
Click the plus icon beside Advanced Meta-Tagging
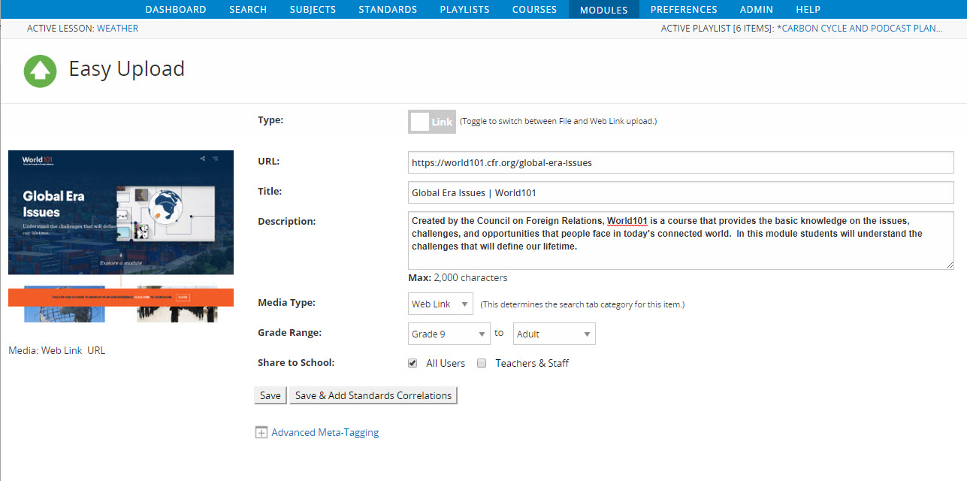pyautogui.click(x=261, y=432)
